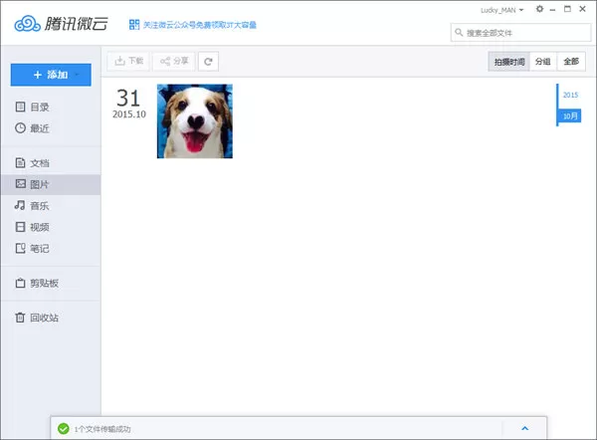Focus the 搜索全部文件 search field

[520, 33]
